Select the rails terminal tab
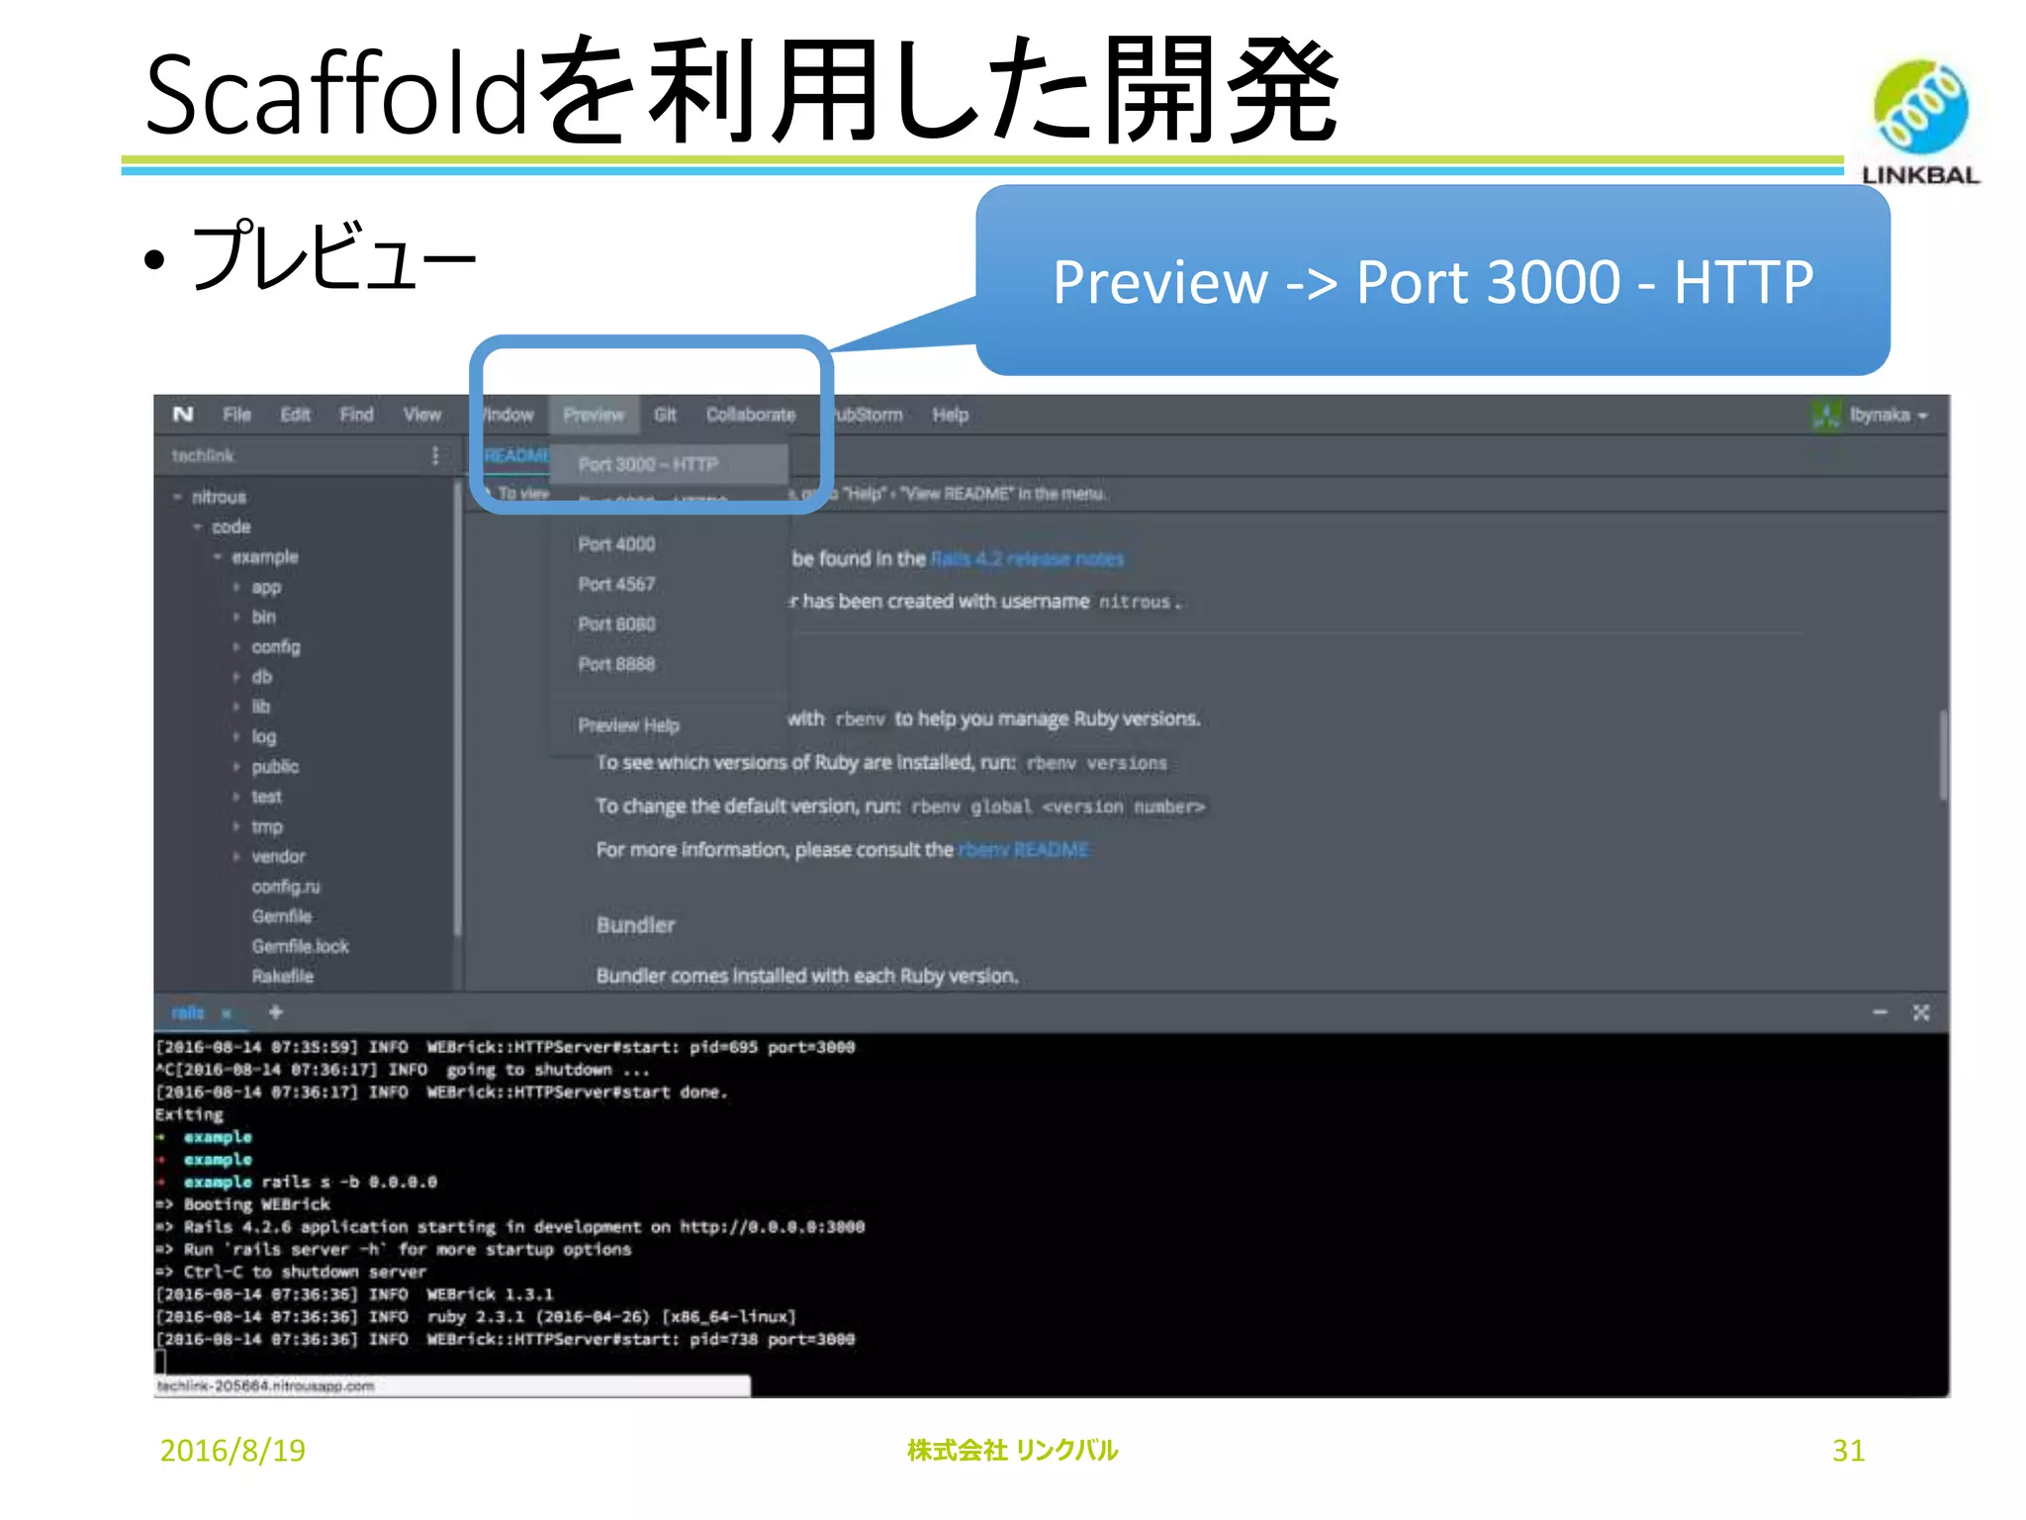 click(x=187, y=1012)
